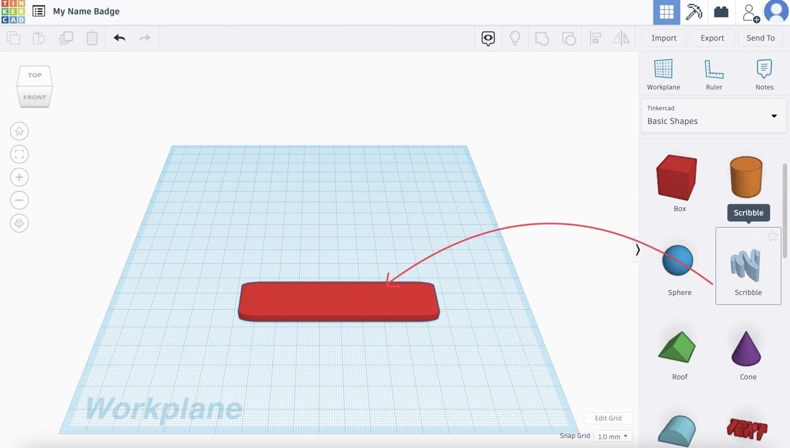This screenshot has width=790, height=448.
Task: Click the Export button
Action: [712, 38]
